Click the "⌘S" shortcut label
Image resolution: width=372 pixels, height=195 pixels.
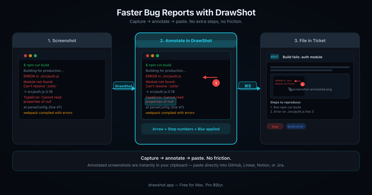pos(248,86)
